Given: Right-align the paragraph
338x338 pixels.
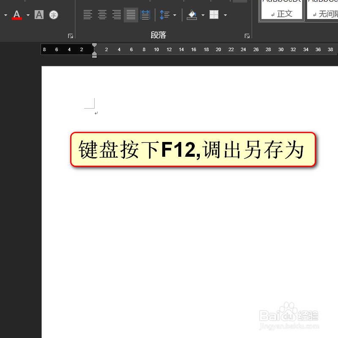Looking at the screenshot, I should pos(116,14).
